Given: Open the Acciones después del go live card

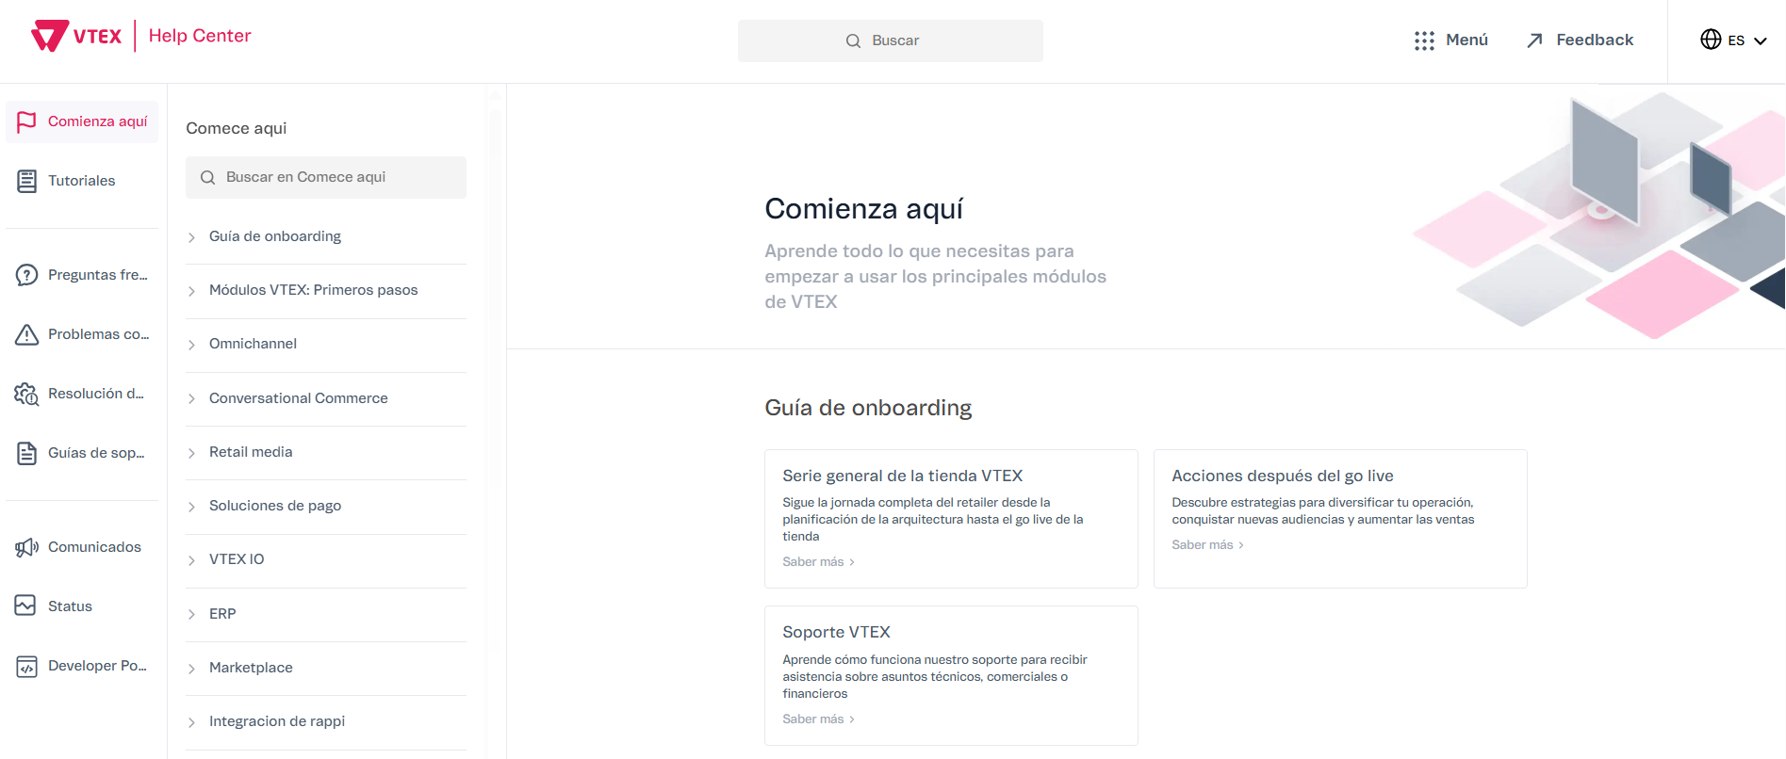Looking at the screenshot, I should tap(1339, 518).
